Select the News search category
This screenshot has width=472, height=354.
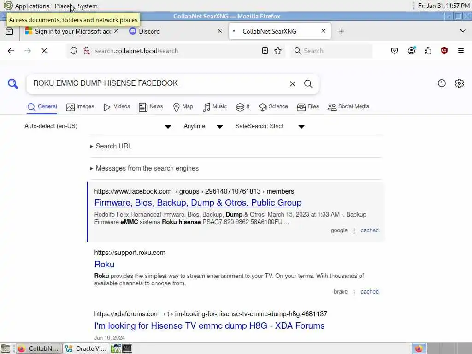[151, 107]
